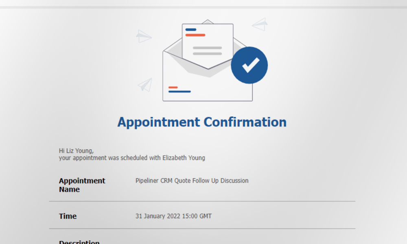The height and width of the screenshot is (244, 407).
Task: Click the upper-left paper airplane icon
Action: pos(143,36)
